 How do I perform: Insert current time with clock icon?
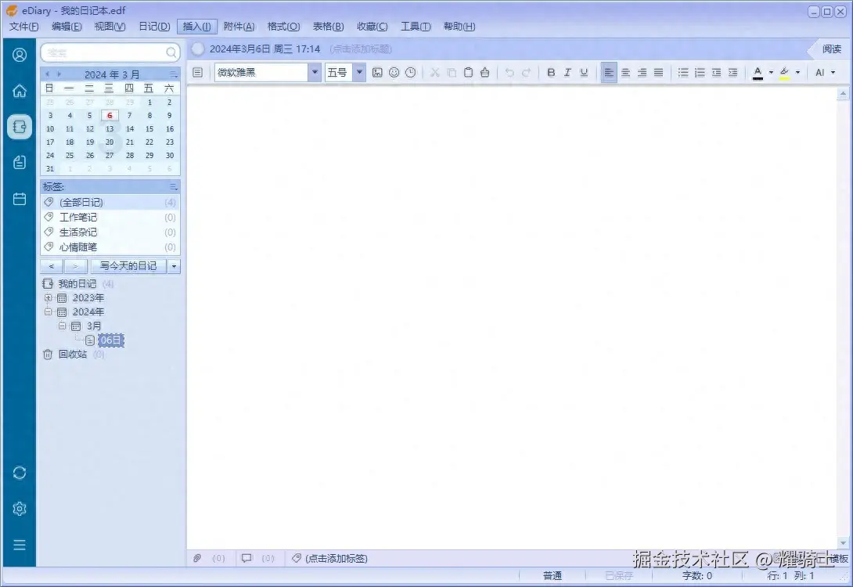[411, 72]
